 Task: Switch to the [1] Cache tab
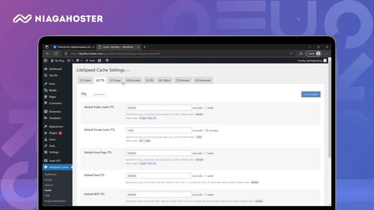coord(85,80)
